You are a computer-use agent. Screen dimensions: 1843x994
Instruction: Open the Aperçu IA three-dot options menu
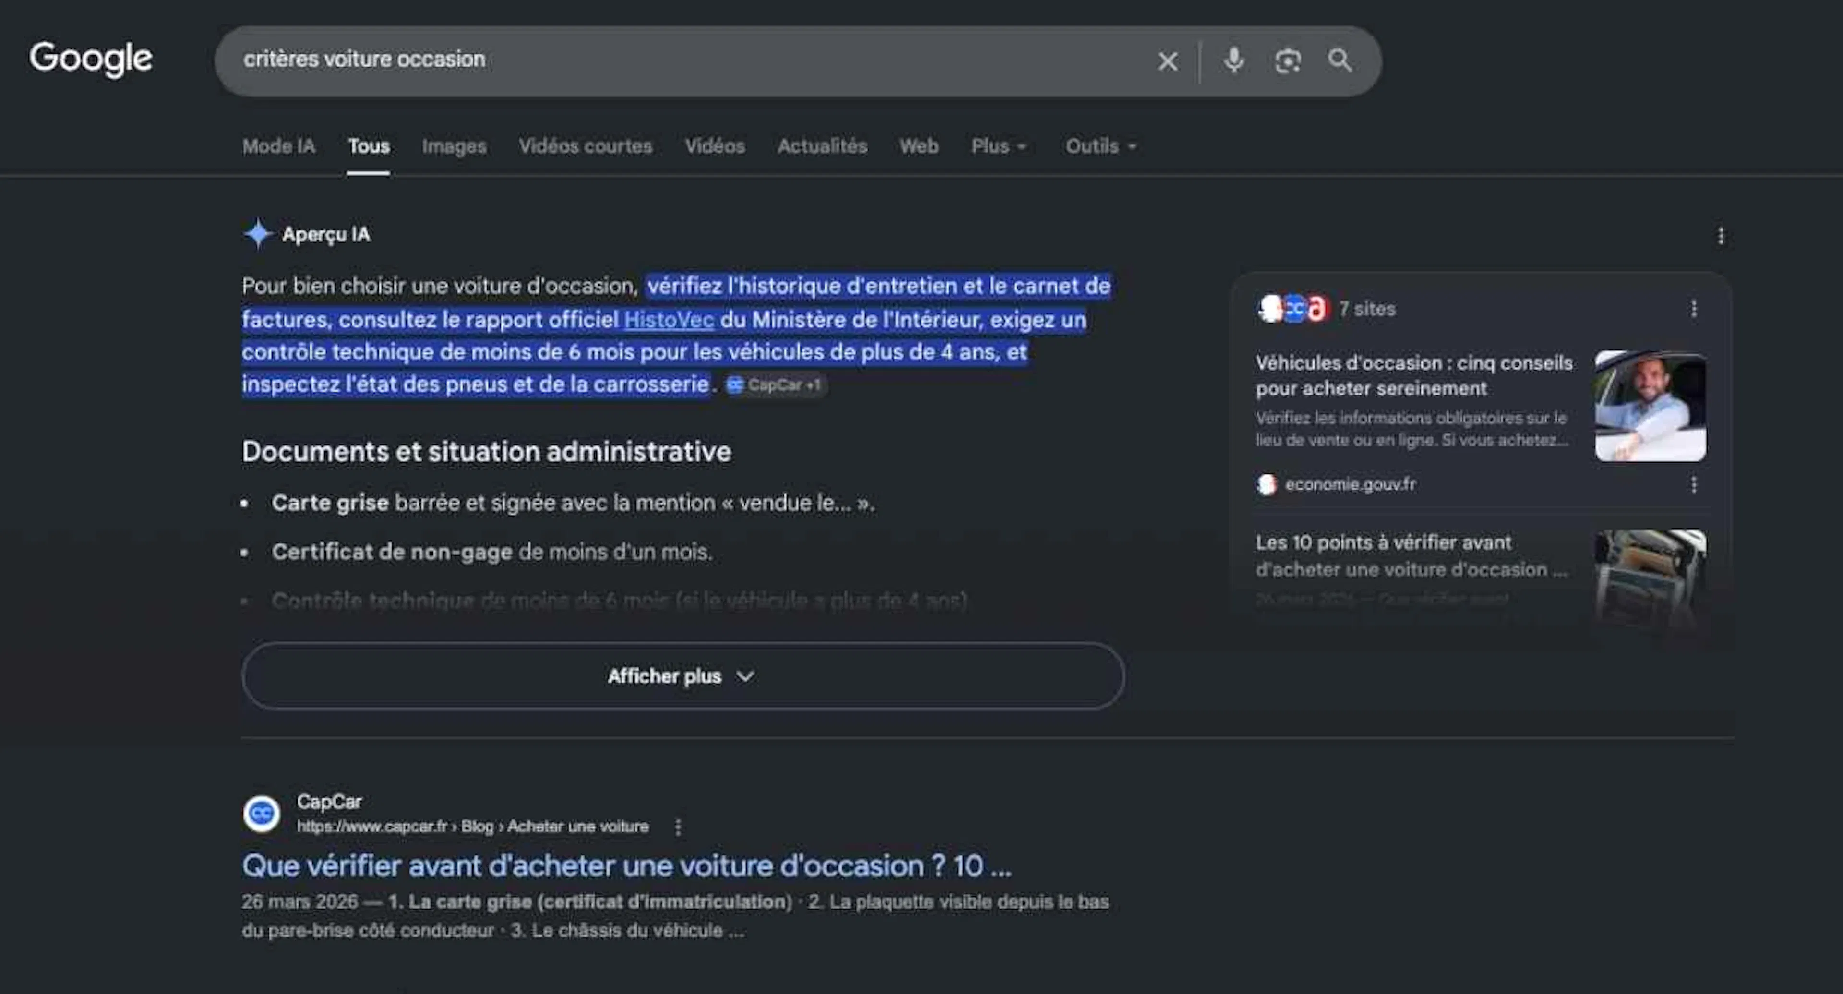[1721, 236]
